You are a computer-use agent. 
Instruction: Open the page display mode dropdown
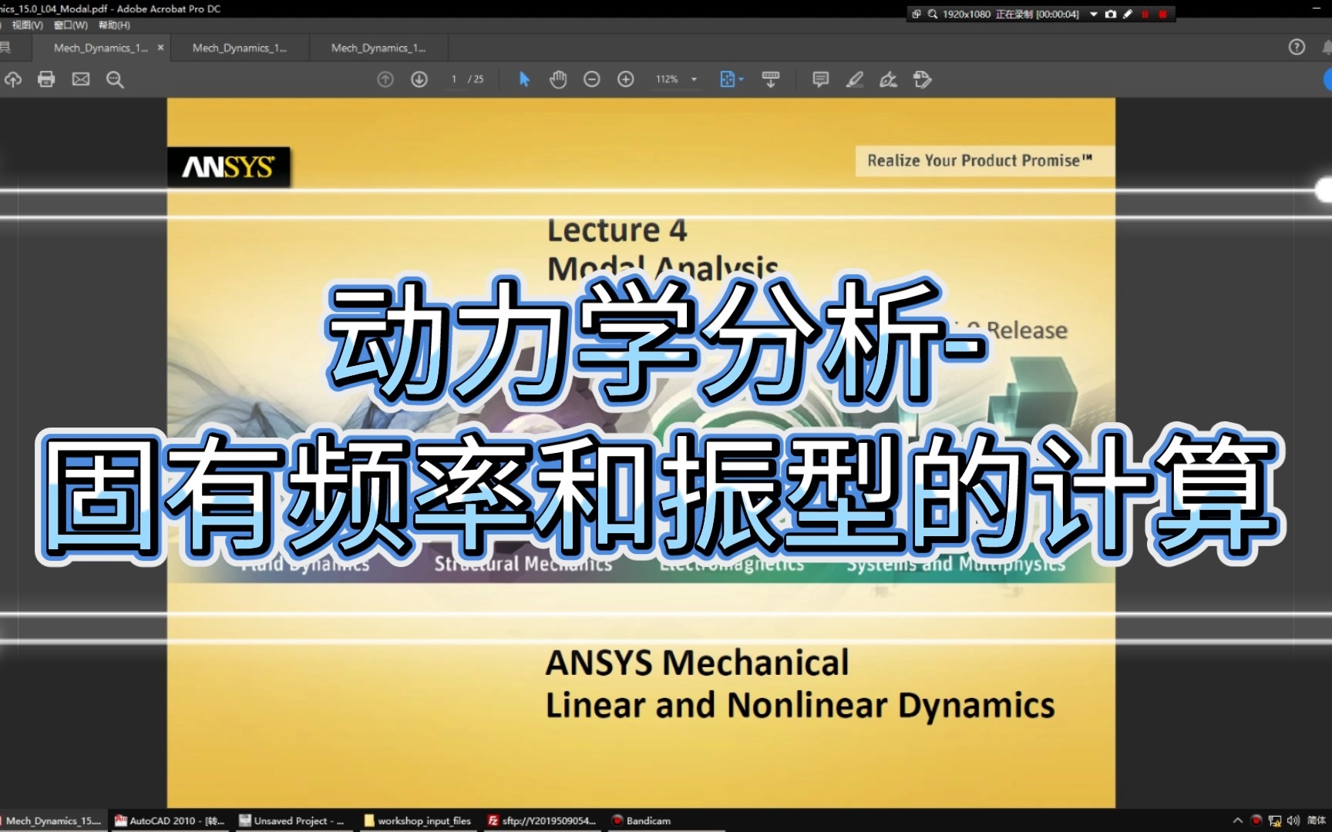[731, 79]
